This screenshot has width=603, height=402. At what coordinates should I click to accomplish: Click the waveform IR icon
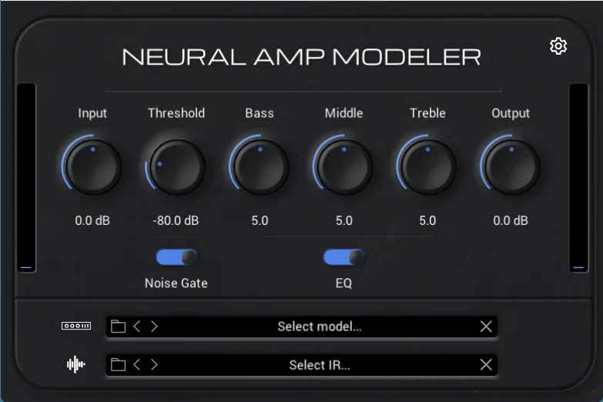(75, 364)
